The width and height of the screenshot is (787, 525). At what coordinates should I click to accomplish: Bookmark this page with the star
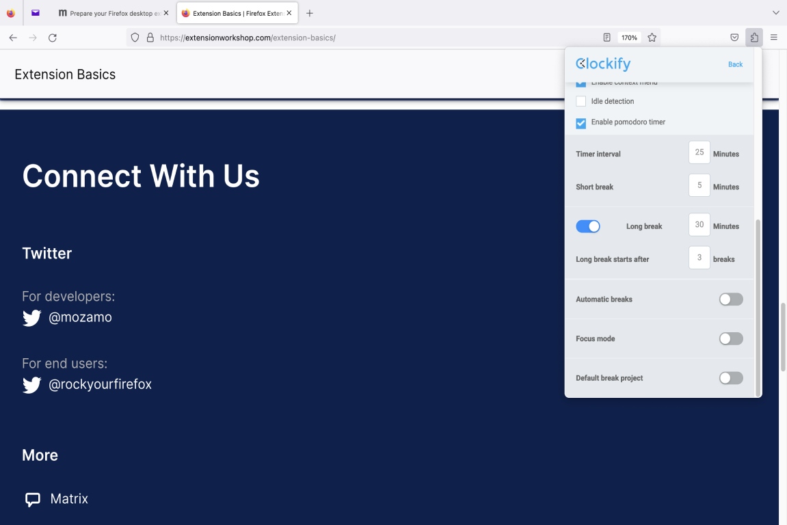(x=652, y=38)
